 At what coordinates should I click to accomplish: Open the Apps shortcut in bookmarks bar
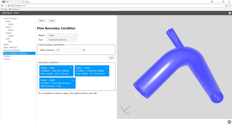pos(4,9)
